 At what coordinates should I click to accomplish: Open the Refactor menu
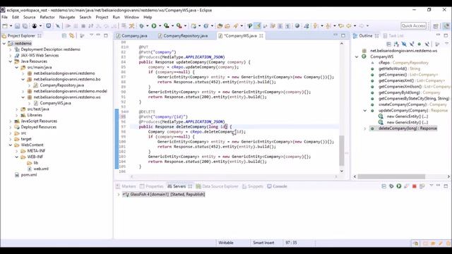47,17
